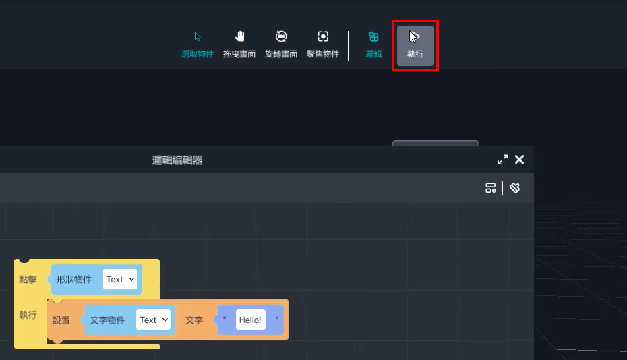Click the Hello! text input field
The width and height of the screenshot is (627, 360).
pos(250,320)
